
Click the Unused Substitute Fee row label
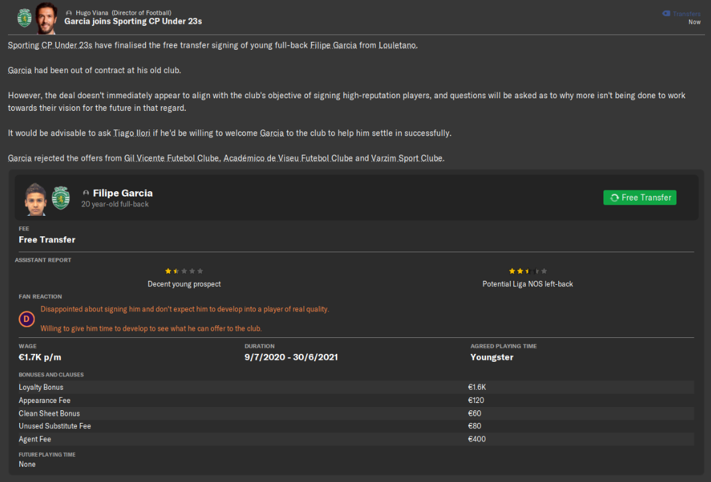pyautogui.click(x=55, y=426)
